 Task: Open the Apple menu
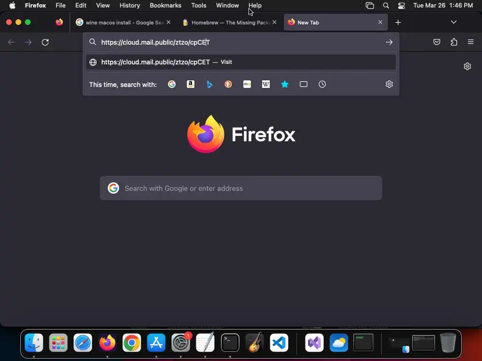(x=12, y=5)
